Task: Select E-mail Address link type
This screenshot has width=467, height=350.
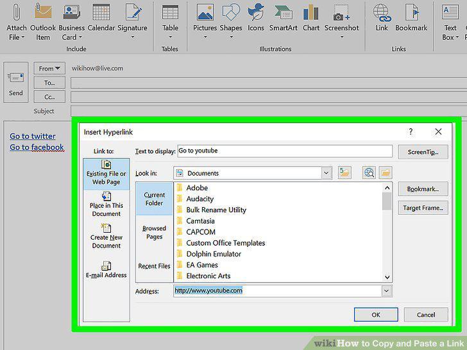Action: [x=106, y=270]
